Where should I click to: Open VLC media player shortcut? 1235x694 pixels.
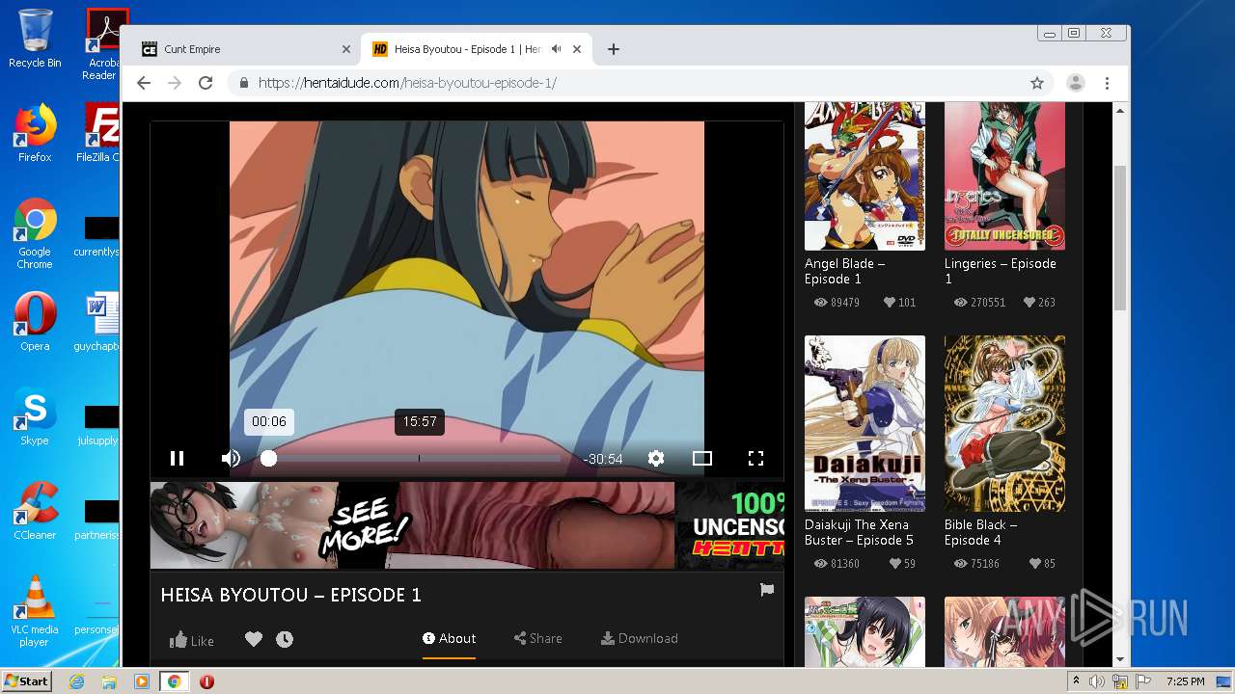(x=35, y=611)
